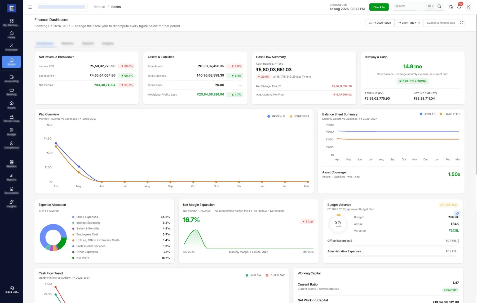Click the vs FY 2025-2026 comparison selector
This screenshot has height=303, width=477.
tap(380, 23)
